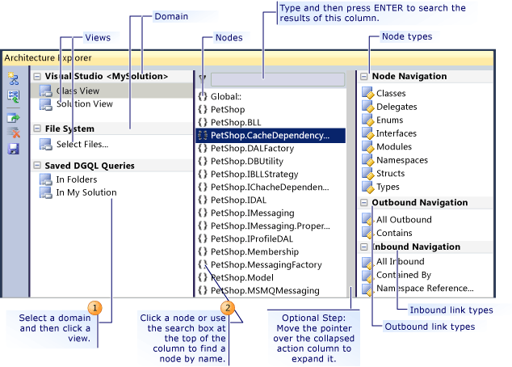Click the export toolbar icon with green arrow
Screen dimensions: 512x367
[x=14, y=118]
